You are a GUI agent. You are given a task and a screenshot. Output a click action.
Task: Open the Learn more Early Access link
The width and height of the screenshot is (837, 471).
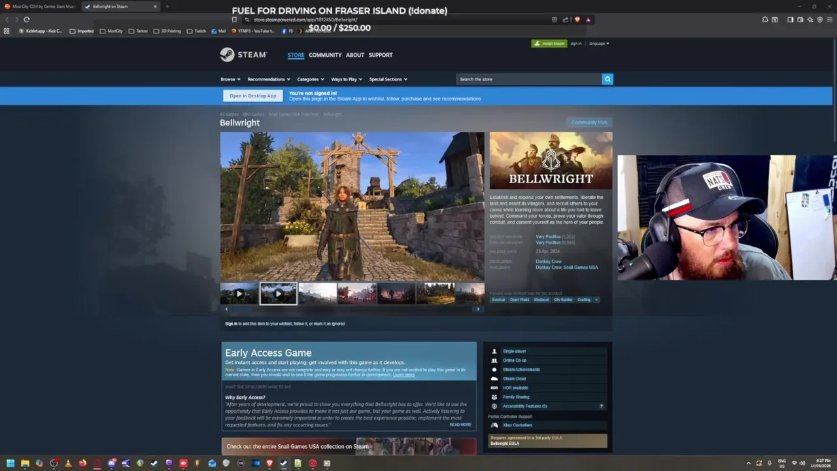pos(403,375)
